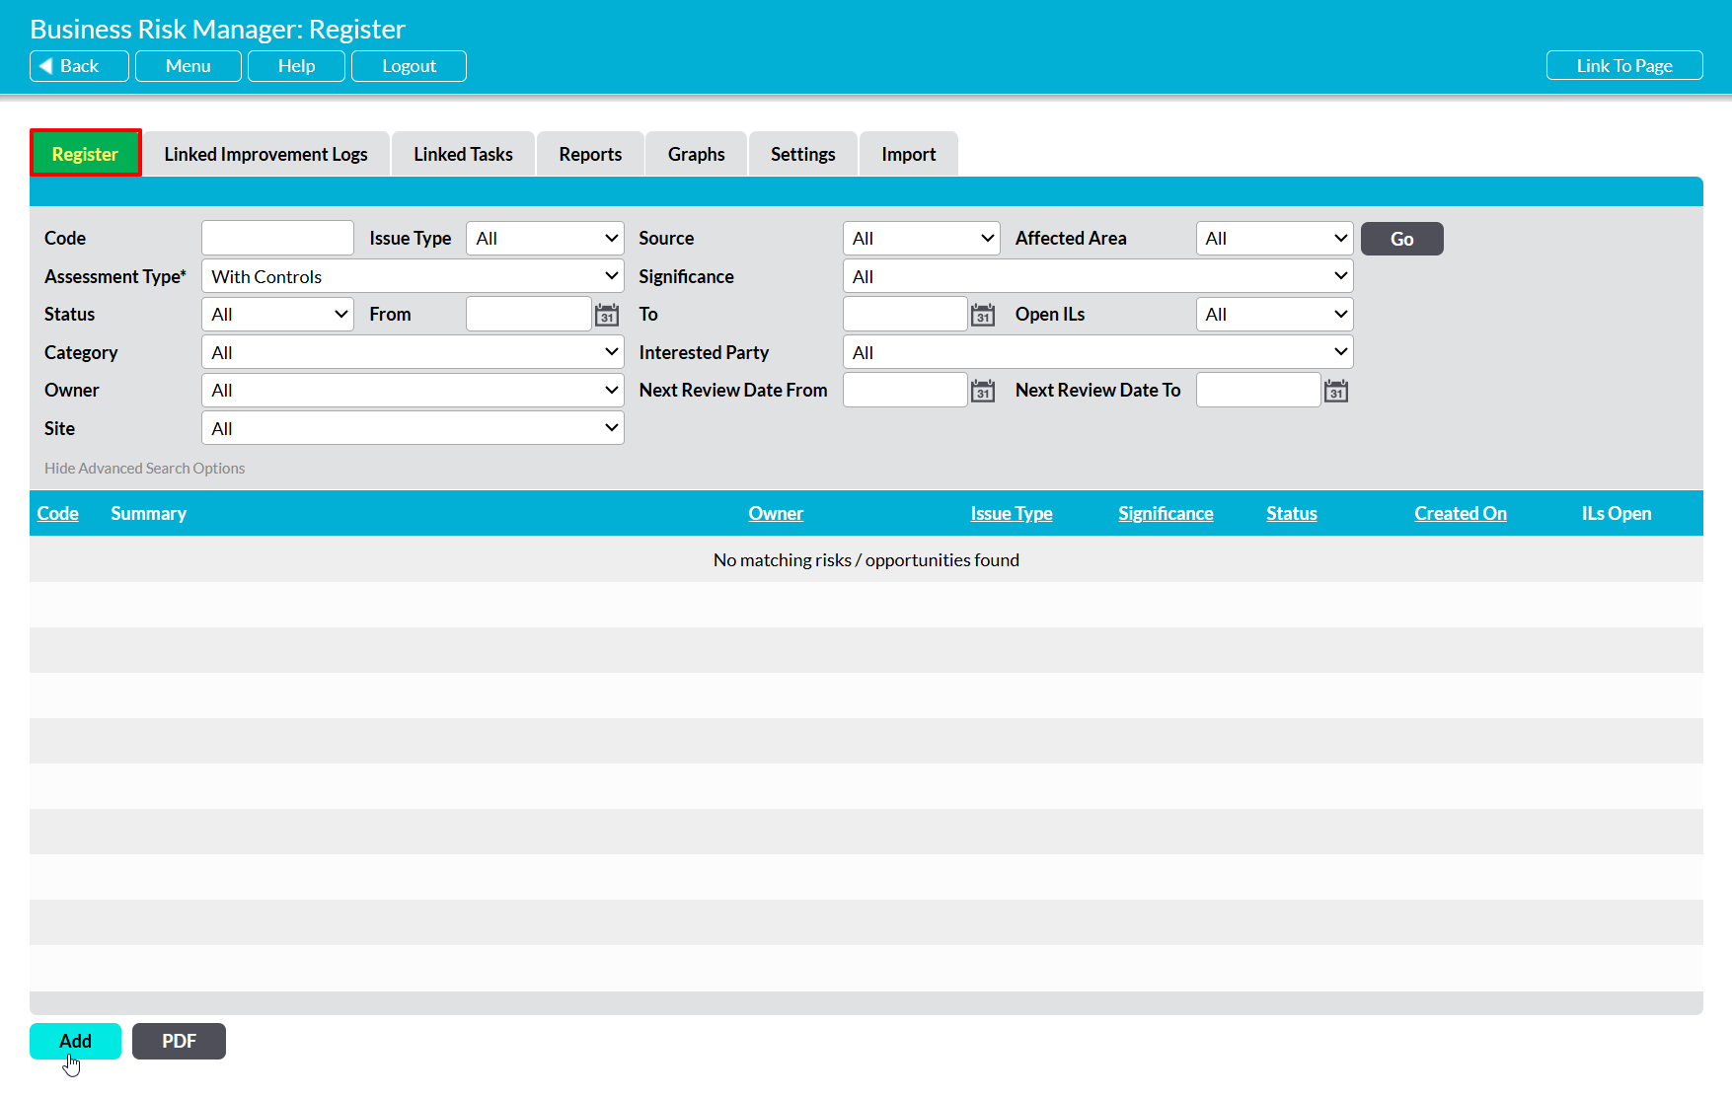
Task: Click the From date input field
Action: click(x=528, y=315)
